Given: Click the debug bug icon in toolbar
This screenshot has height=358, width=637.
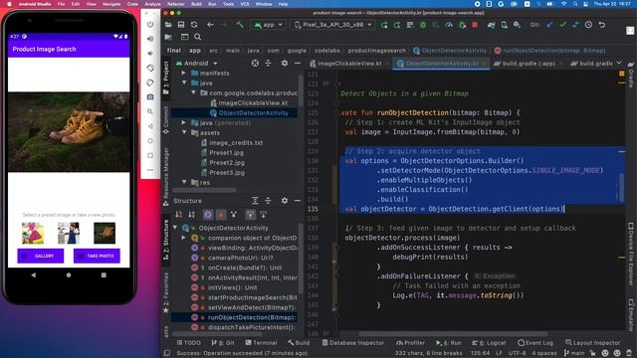Looking at the screenshot, I should coord(423,25).
